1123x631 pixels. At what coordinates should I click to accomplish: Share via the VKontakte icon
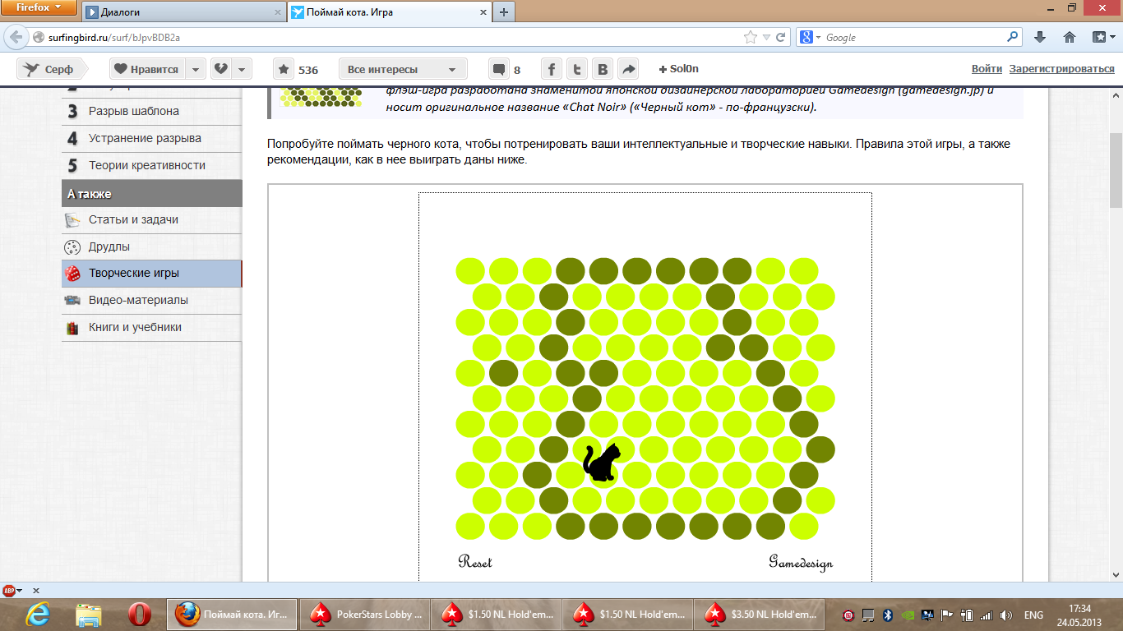point(603,69)
